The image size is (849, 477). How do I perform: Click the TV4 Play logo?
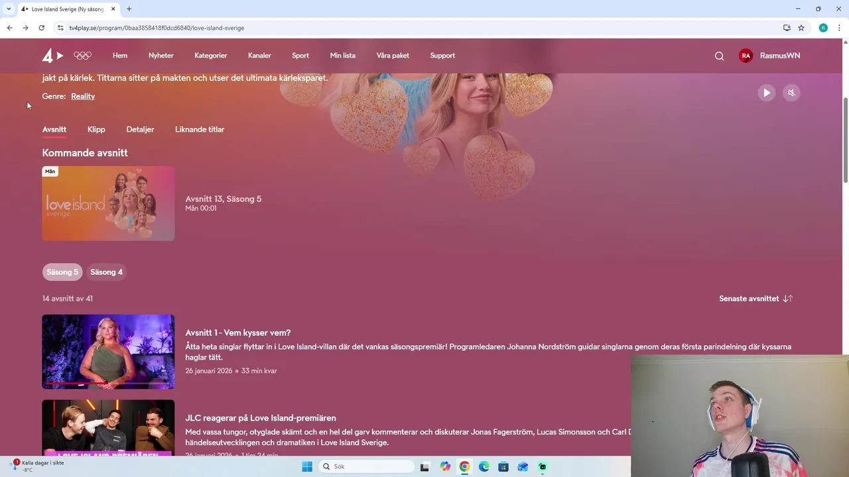[x=52, y=56]
